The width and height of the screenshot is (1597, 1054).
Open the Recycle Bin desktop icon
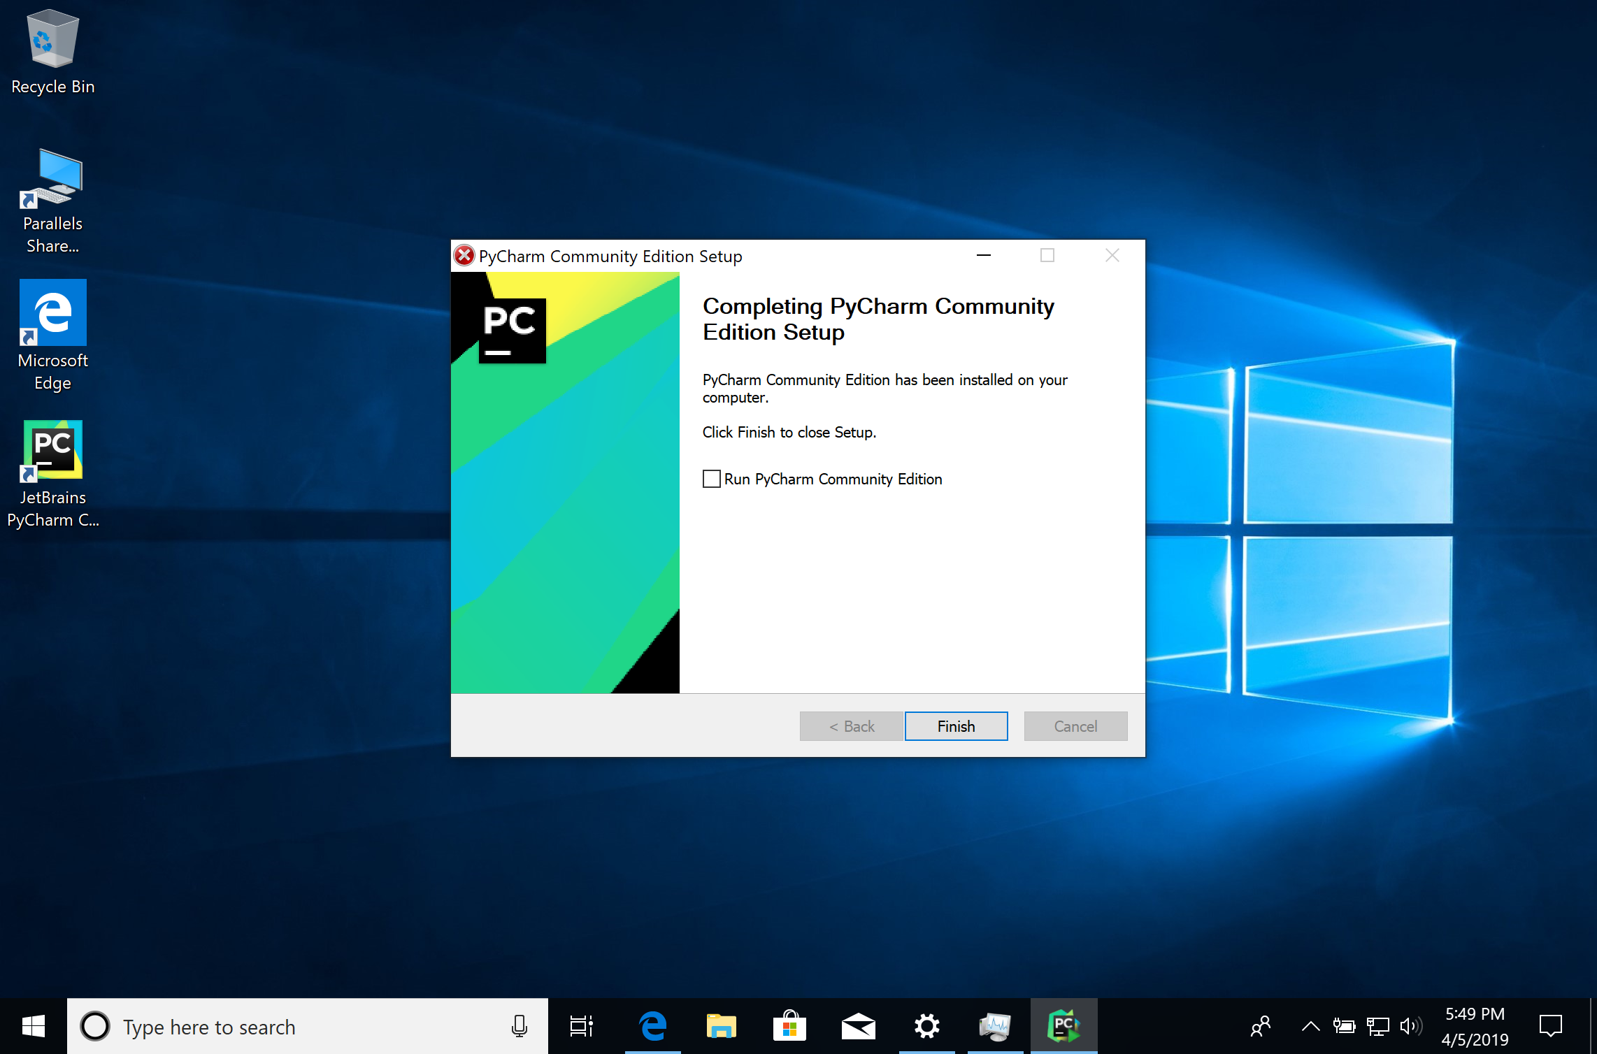point(53,52)
